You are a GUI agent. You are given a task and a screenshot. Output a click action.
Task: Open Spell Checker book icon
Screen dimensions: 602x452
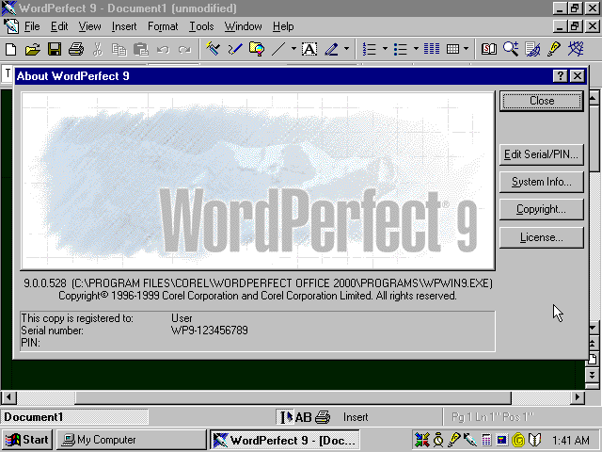click(x=489, y=49)
